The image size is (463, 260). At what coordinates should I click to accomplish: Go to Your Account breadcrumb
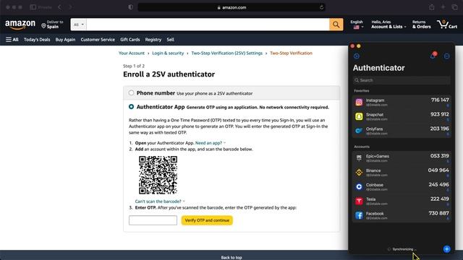point(132,53)
